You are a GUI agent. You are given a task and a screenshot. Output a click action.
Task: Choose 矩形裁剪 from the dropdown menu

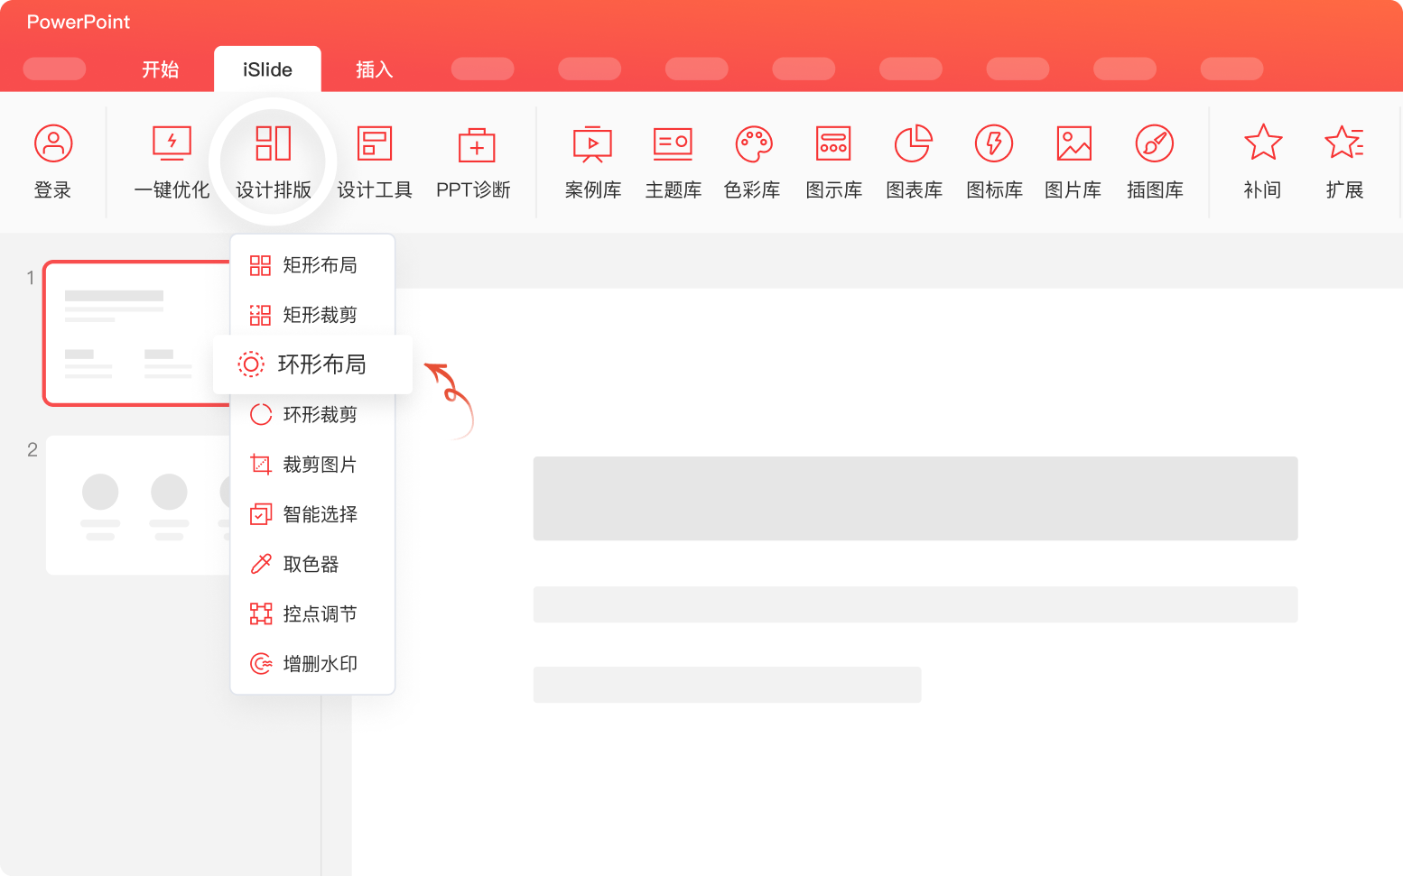[312, 315]
